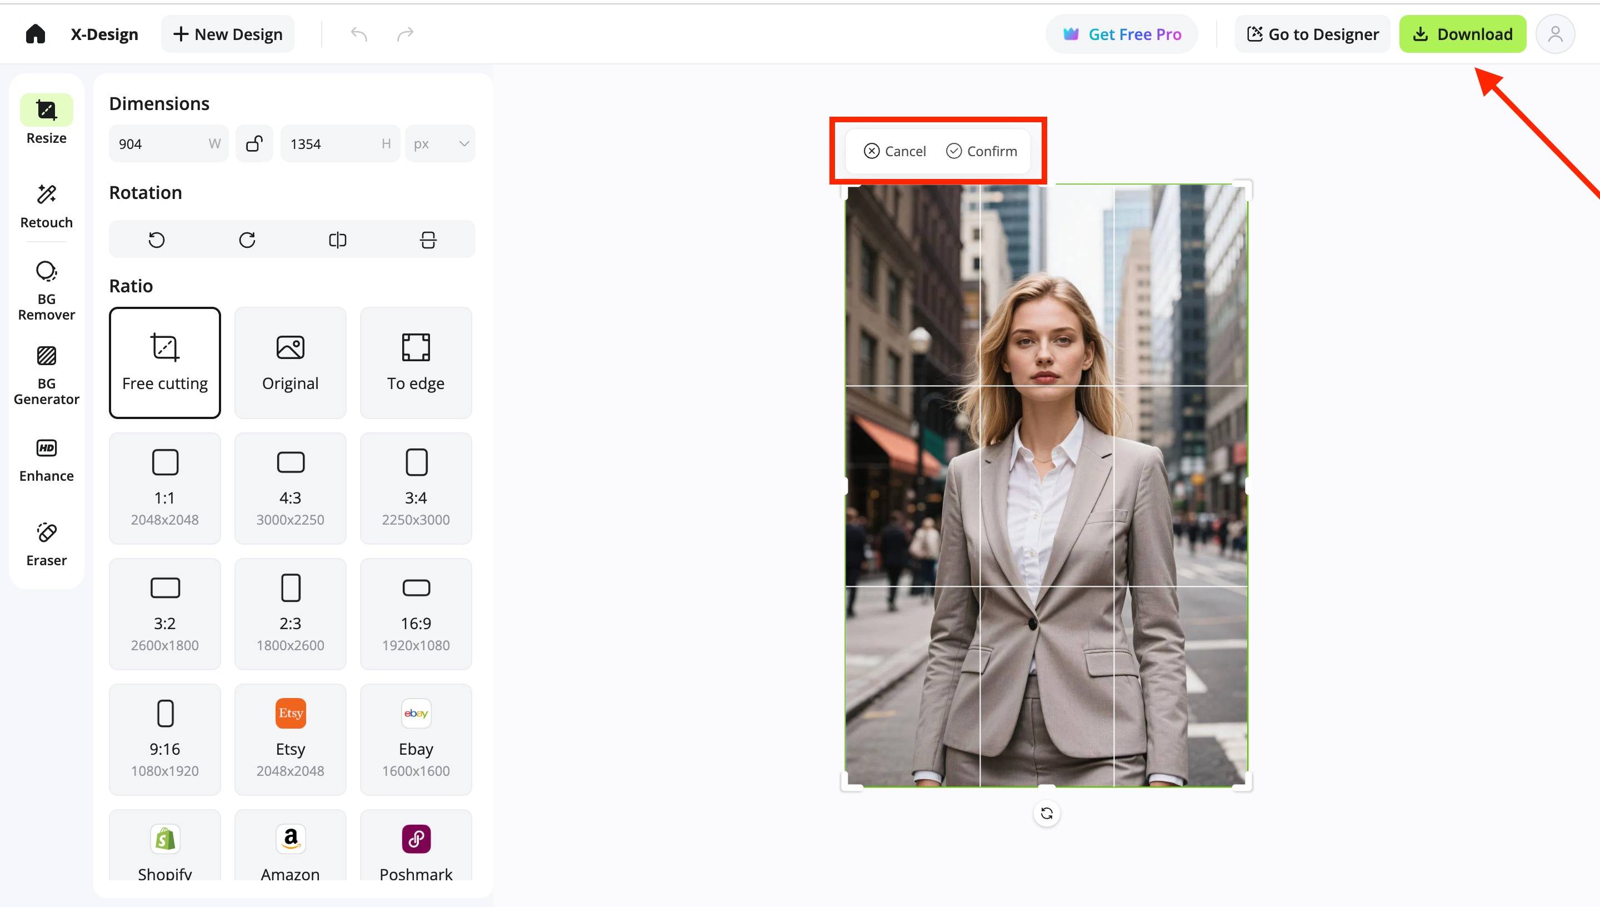Choose the 3:4 2250x3000 ratio
Image resolution: width=1600 pixels, height=907 pixels.
(416, 489)
